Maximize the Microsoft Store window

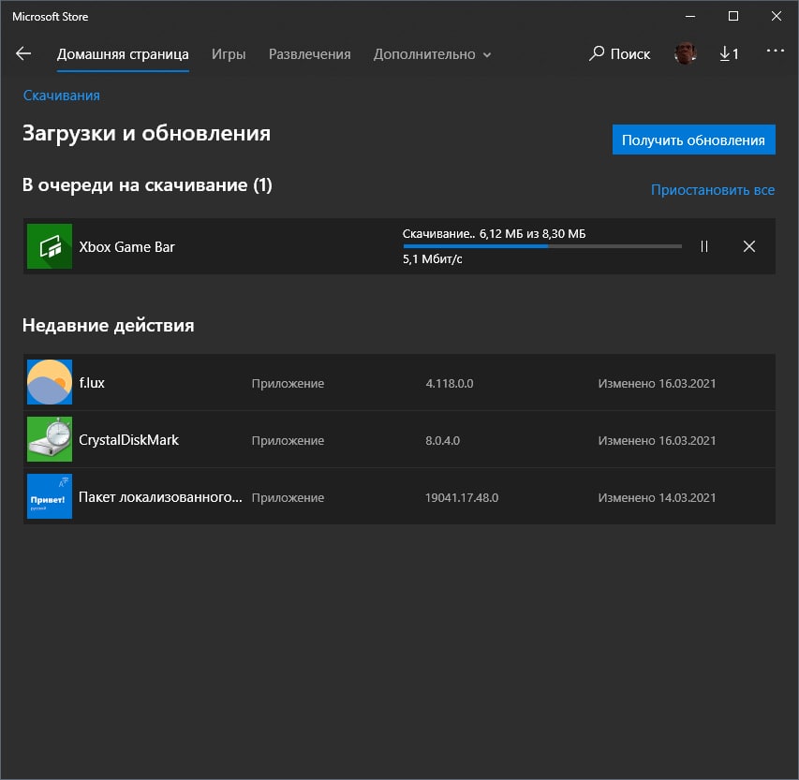(733, 16)
